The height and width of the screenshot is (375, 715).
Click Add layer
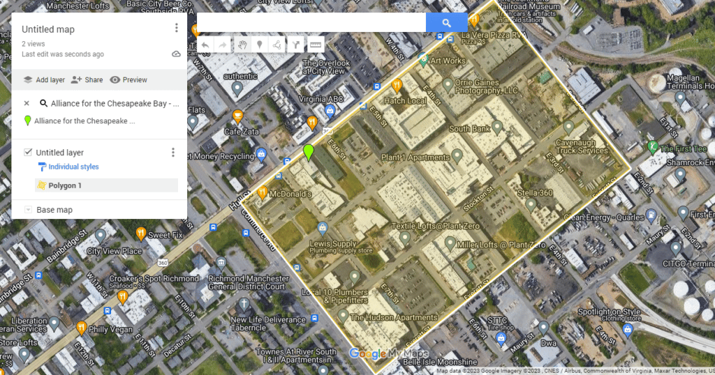[x=43, y=80]
